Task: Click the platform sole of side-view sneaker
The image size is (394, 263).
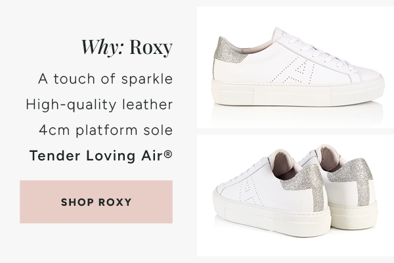Action: tap(297, 93)
